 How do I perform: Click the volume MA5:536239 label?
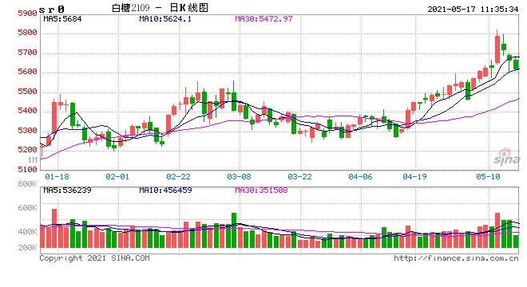tap(67, 191)
